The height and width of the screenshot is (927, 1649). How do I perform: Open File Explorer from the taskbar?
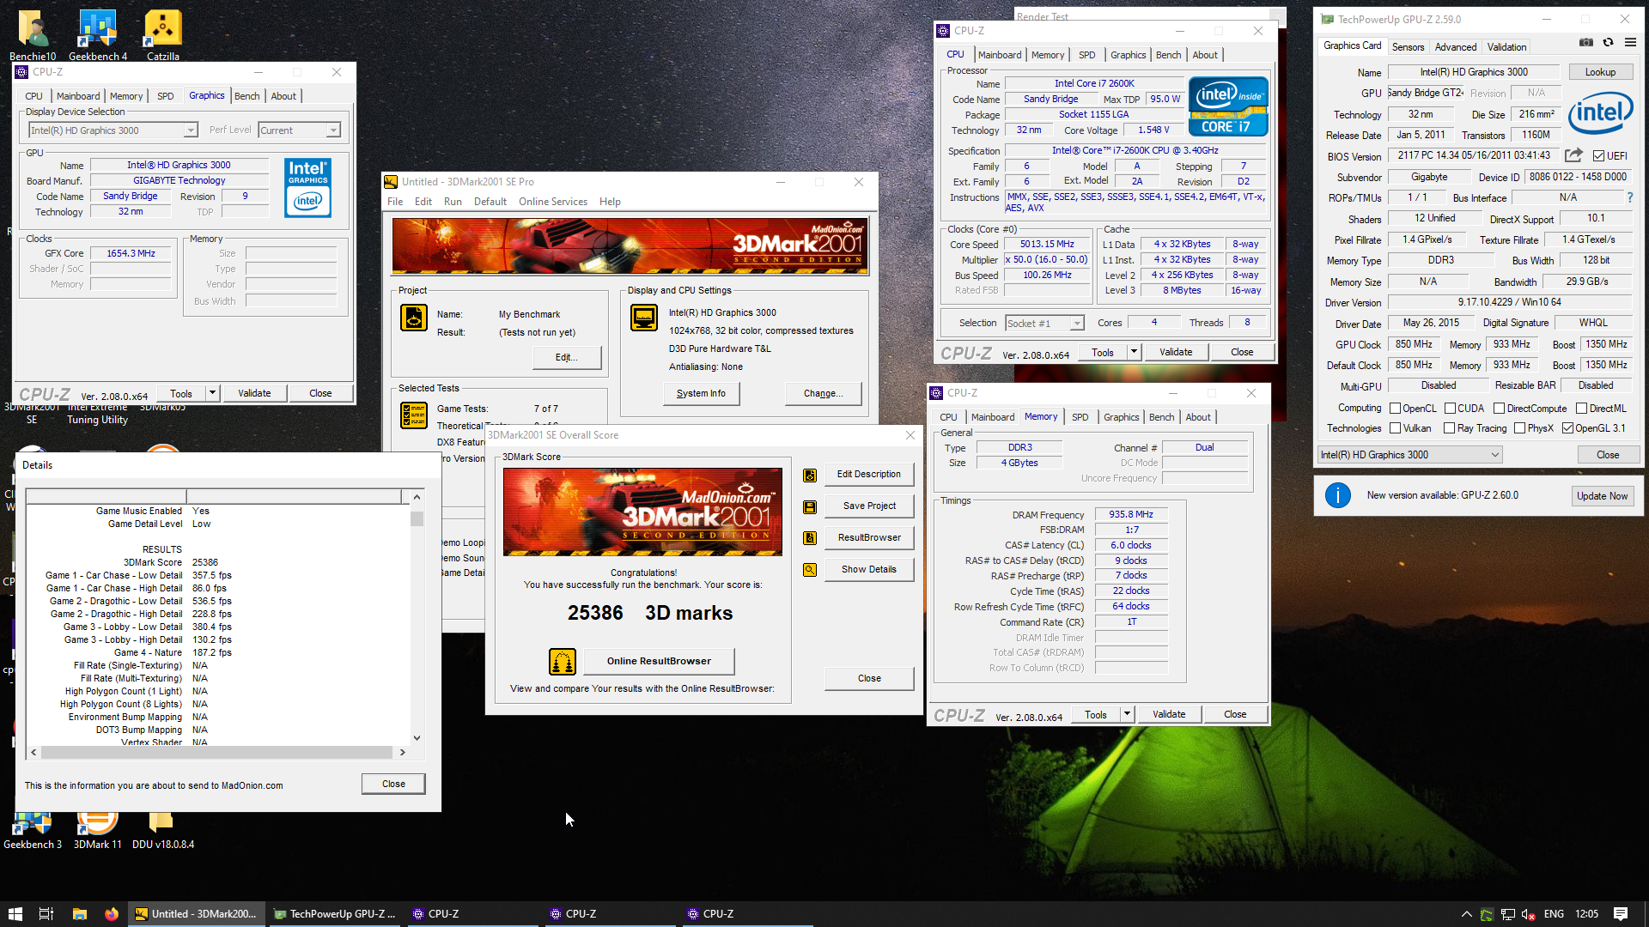(79, 914)
